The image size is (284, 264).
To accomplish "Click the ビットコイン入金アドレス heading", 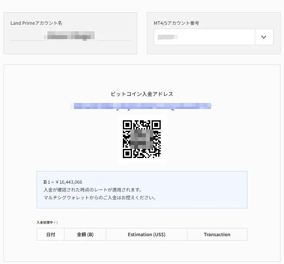I will [142, 94].
